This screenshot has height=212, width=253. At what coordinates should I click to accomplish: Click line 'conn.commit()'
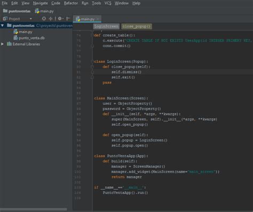[x=116, y=46]
